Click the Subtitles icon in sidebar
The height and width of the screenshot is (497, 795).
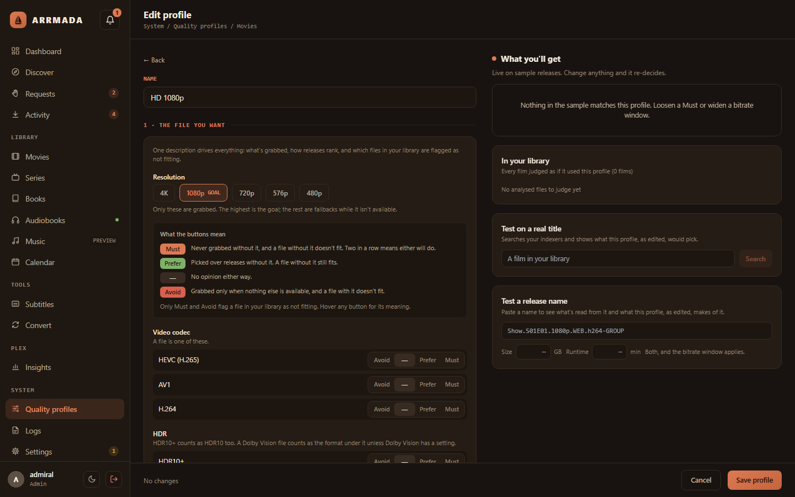[x=15, y=304]
